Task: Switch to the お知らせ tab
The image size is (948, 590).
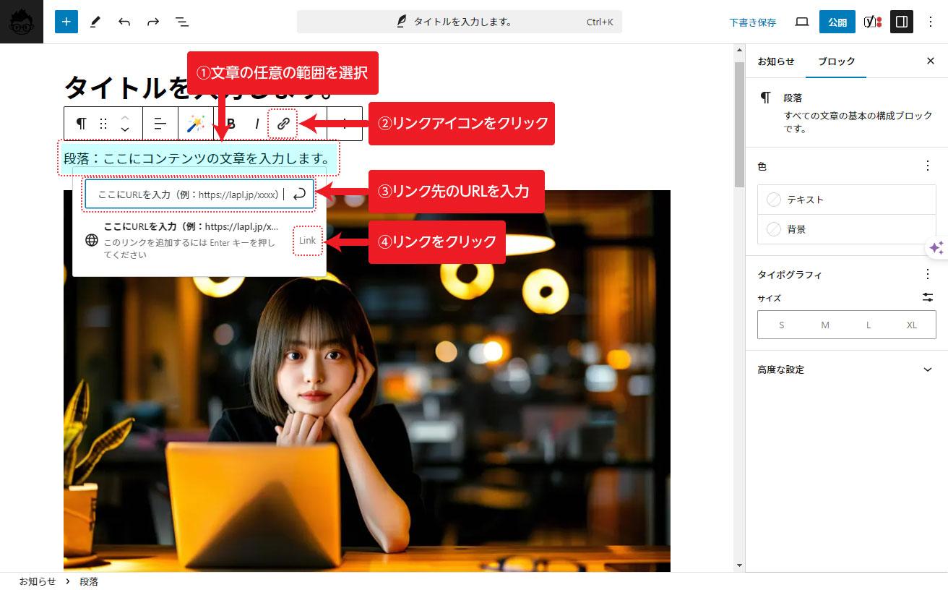Action: tap(775, 61)
